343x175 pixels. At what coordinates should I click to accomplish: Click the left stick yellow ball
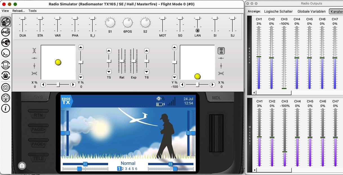click(x=58, y=62)
